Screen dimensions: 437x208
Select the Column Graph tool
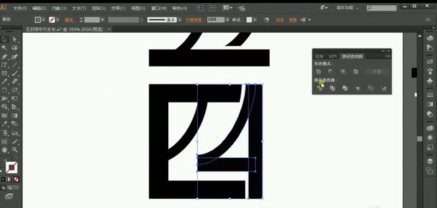click(15, 133)
